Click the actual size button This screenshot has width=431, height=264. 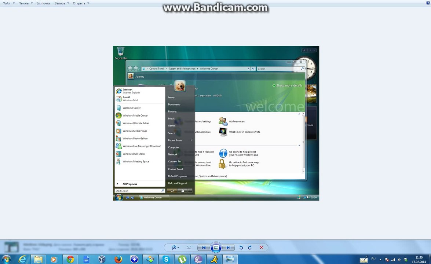pyautogui.click(x=189, y=247)
